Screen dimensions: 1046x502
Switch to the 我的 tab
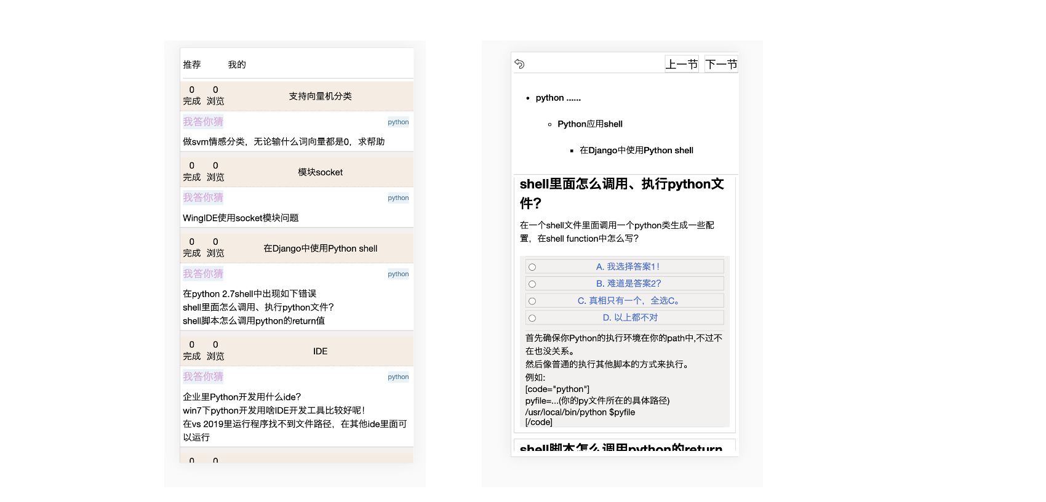tap(237, 65)
